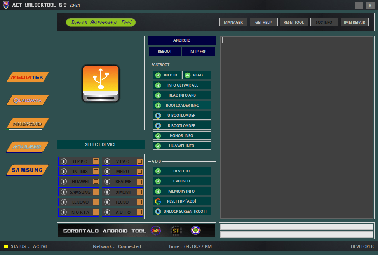Click the USB drive graphic in the preview panel

[101, 83]
